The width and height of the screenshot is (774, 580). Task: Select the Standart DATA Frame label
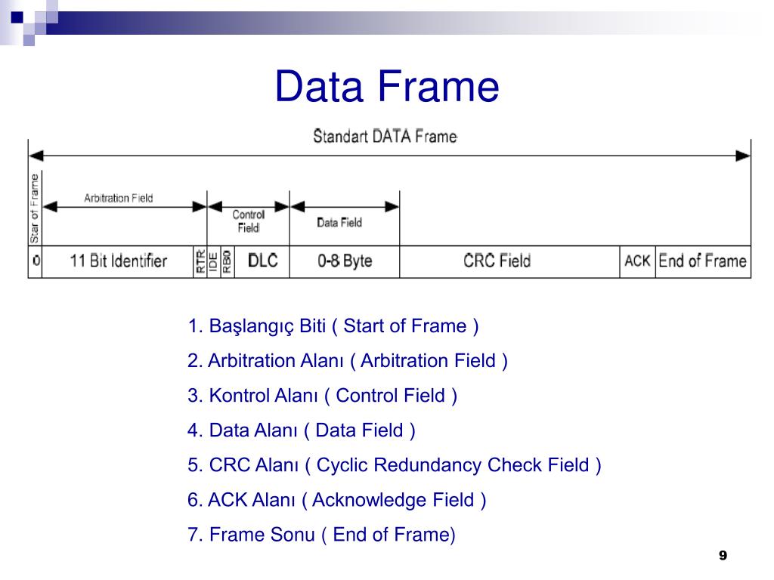click(385, 136)
